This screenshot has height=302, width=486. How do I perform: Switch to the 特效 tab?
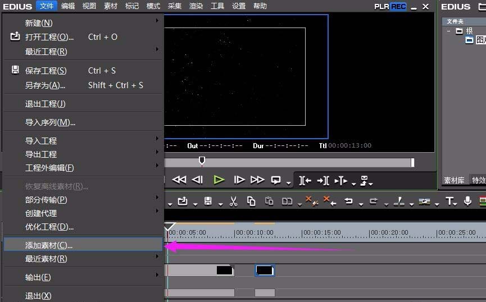(478, 180)
